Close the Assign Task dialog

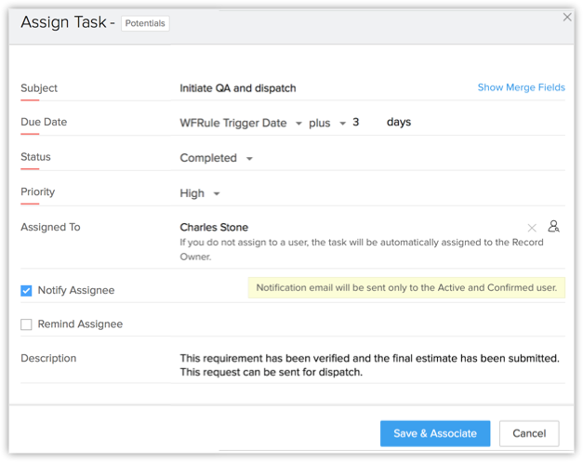click(x=568, y=17)
